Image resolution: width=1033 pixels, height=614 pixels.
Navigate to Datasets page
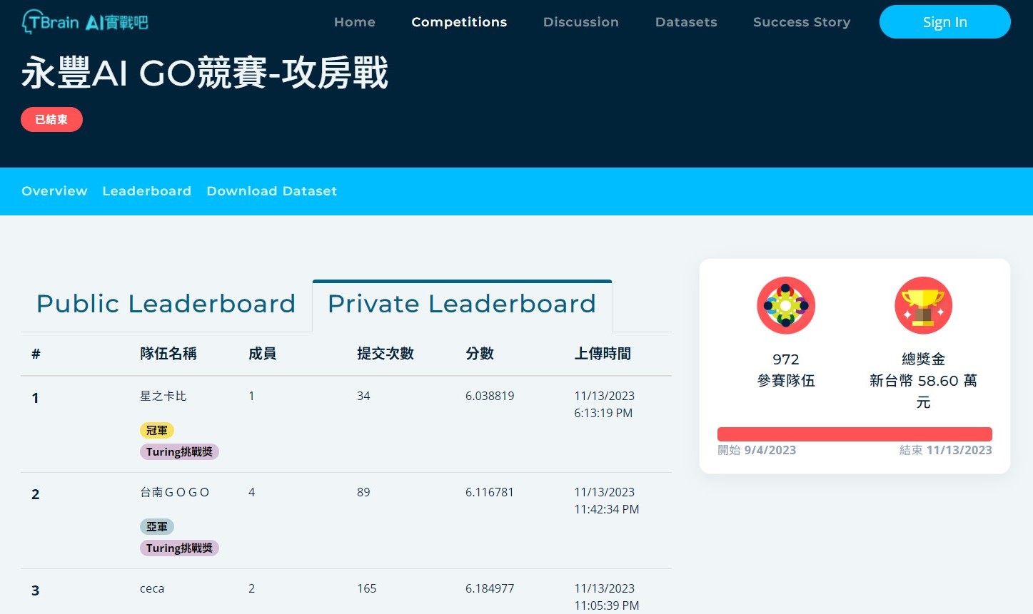point(685,22)
